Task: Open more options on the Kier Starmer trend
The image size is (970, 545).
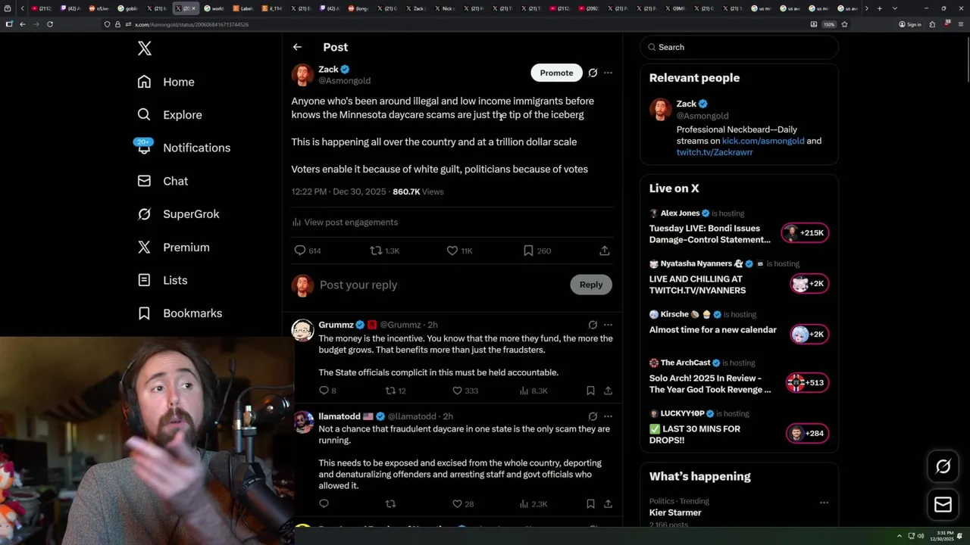Action: point(824,503)
